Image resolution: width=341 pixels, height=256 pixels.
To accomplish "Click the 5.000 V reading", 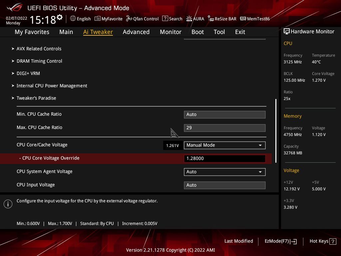I will (x=319, y=189).
